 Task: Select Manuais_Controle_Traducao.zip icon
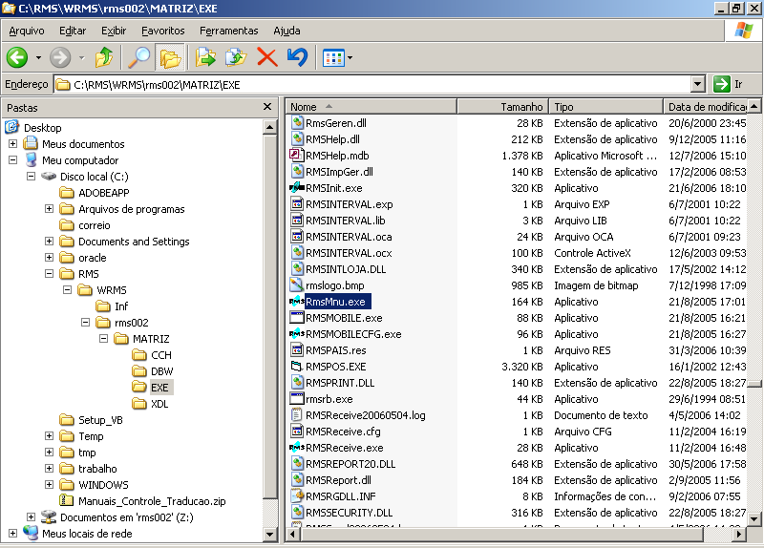tap(66, 500)
